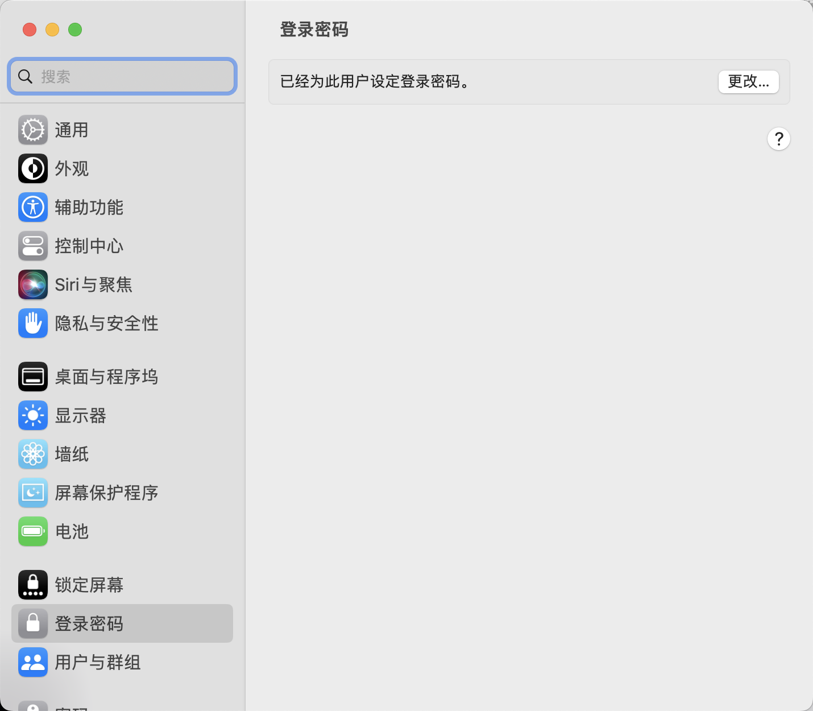Click 更改… to change login password
The image size is (813, 711).
click(x=749, y=82)
